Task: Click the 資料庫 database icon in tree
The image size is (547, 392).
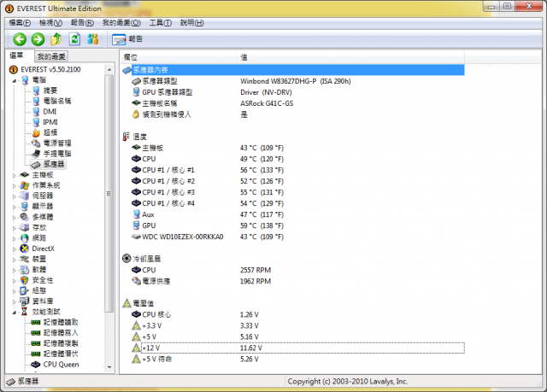Action: (x=25, y=301)
